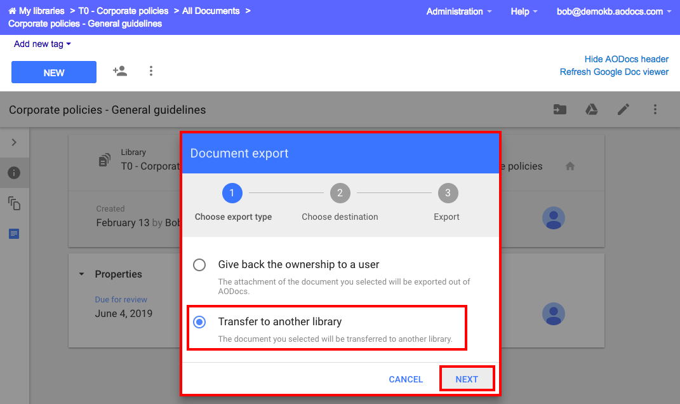Open the document viewer icon in sidebar
The width and height of the screenshot is (680, 404).
[x=14, y=234]
